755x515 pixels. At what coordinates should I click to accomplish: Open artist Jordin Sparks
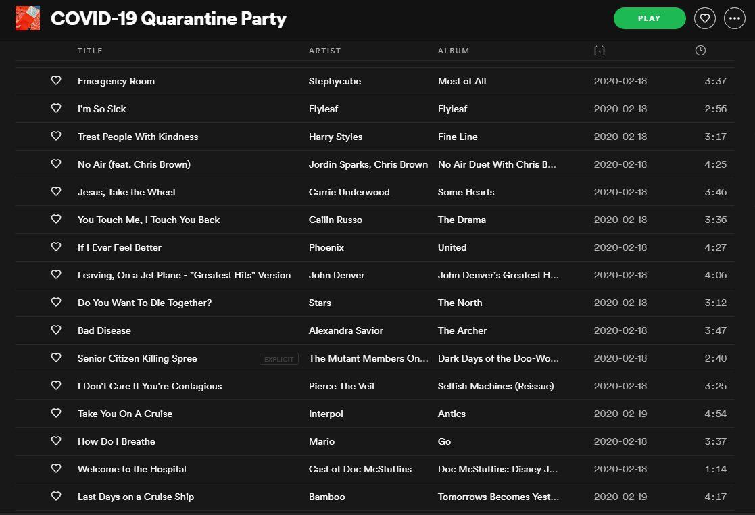[339, 165]
